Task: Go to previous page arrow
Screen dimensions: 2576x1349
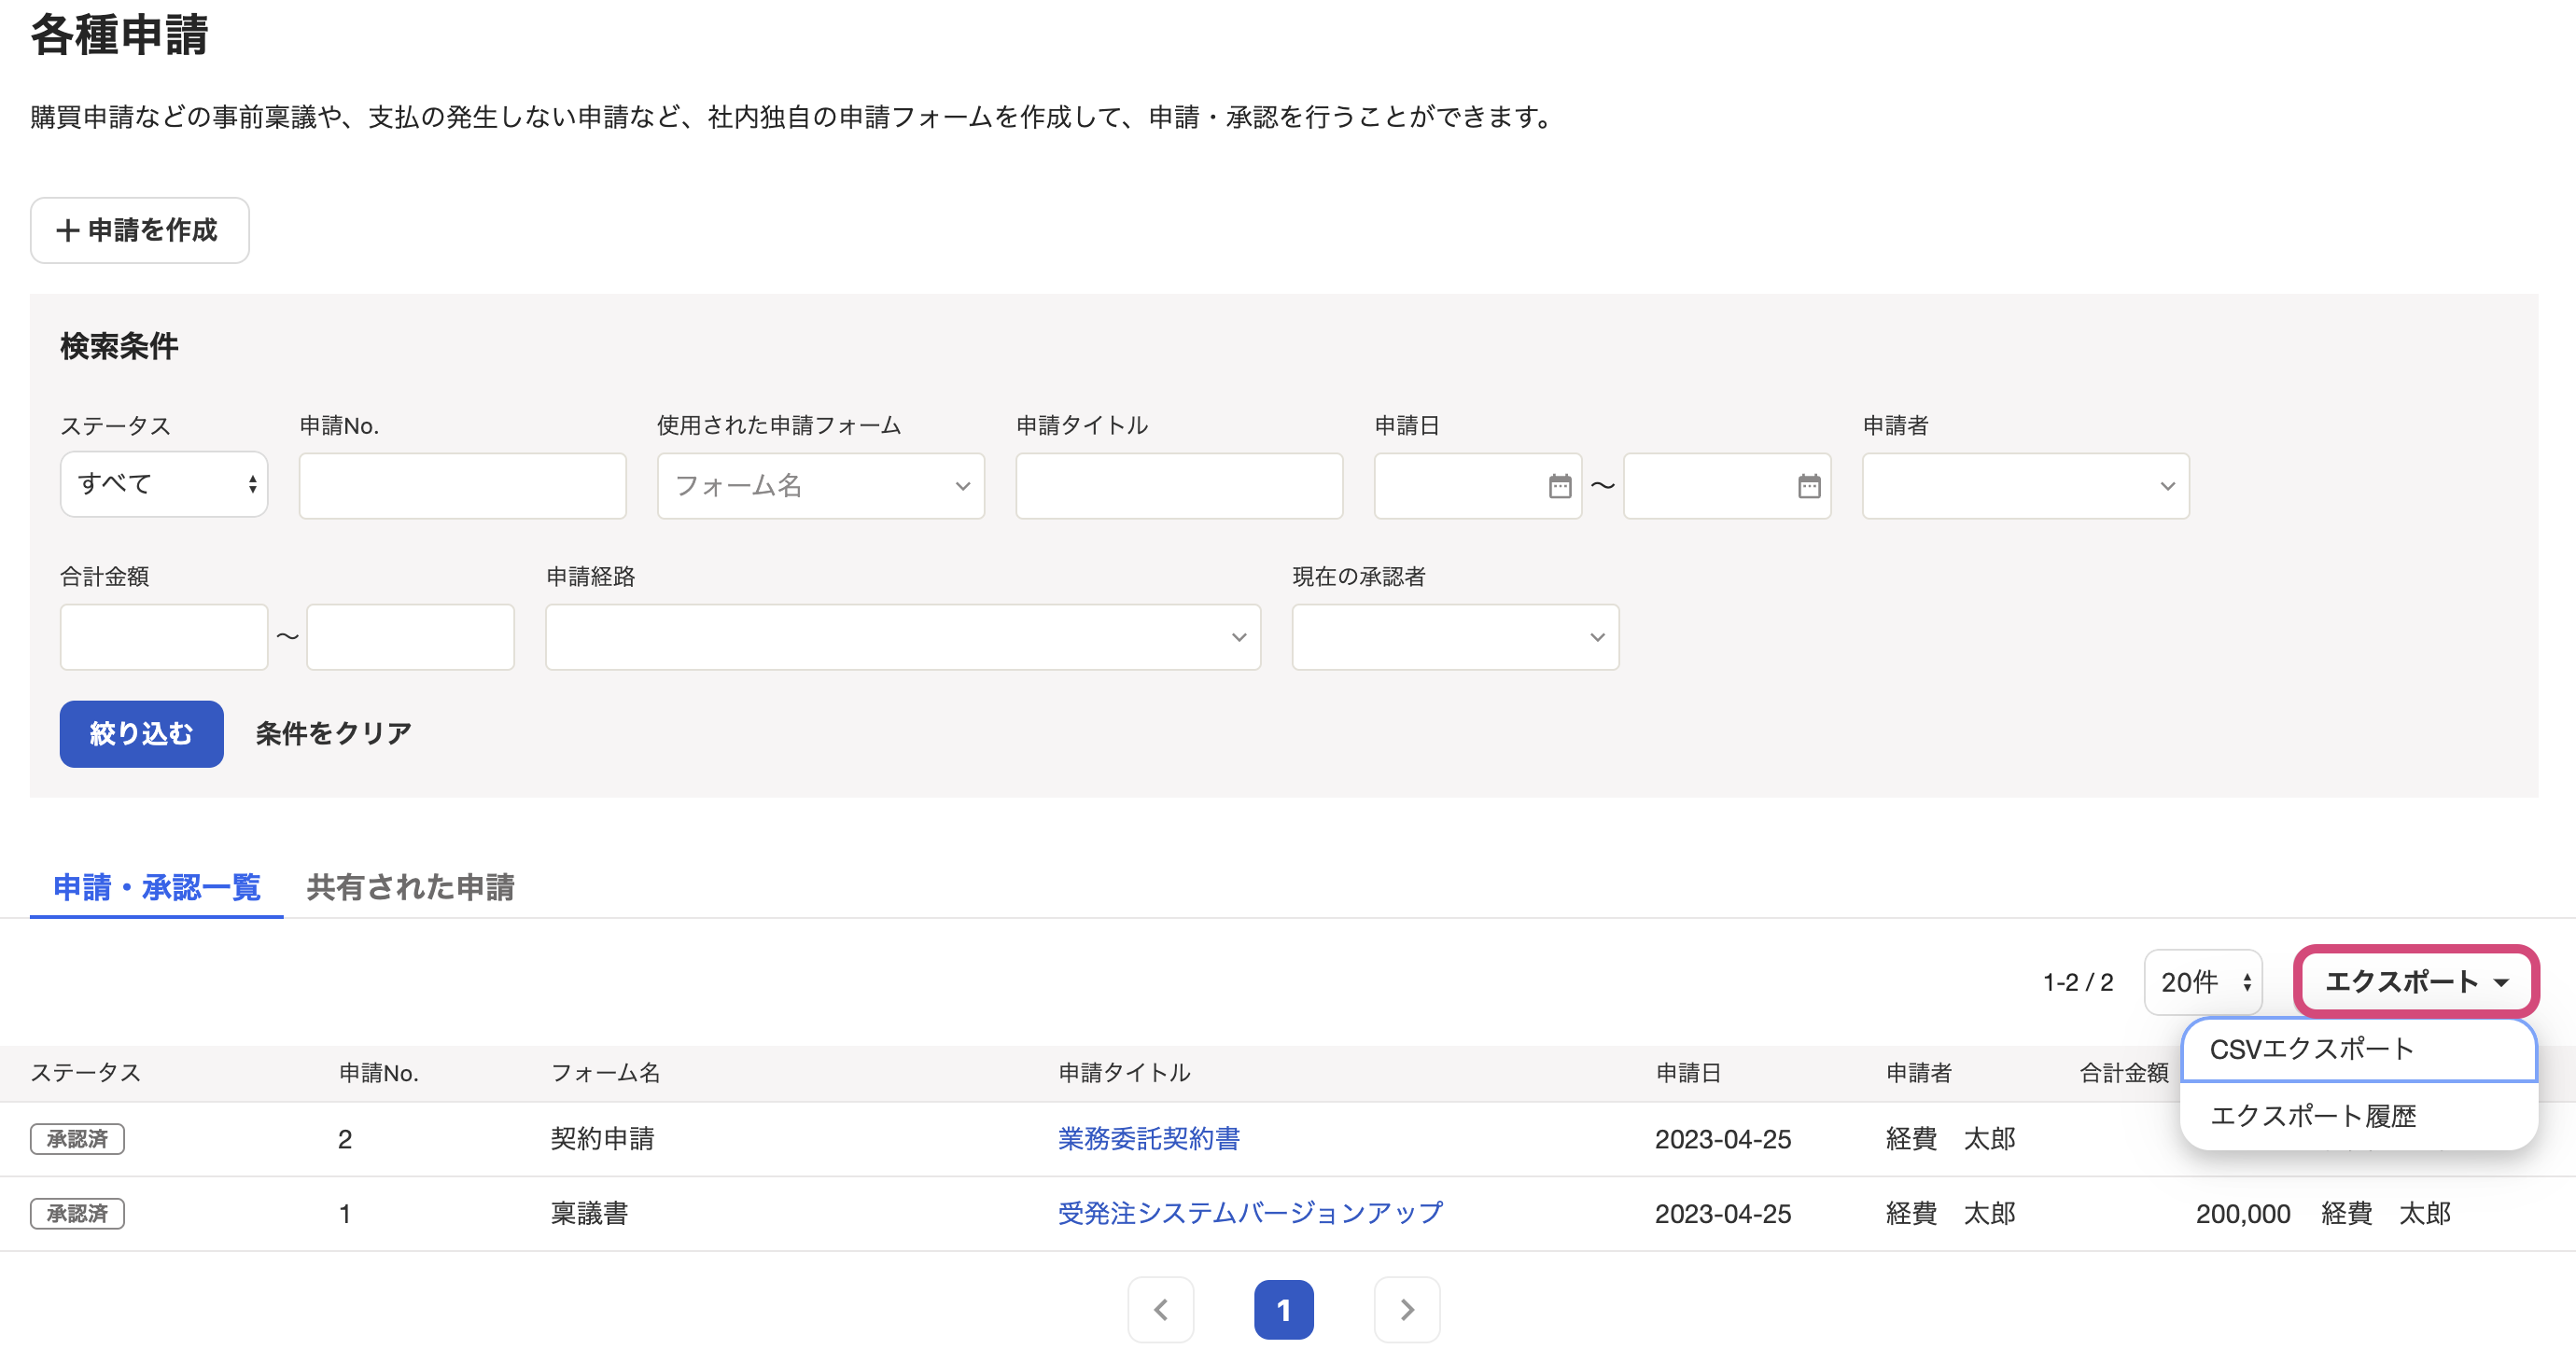Action: click(x=1160, y=1309)
